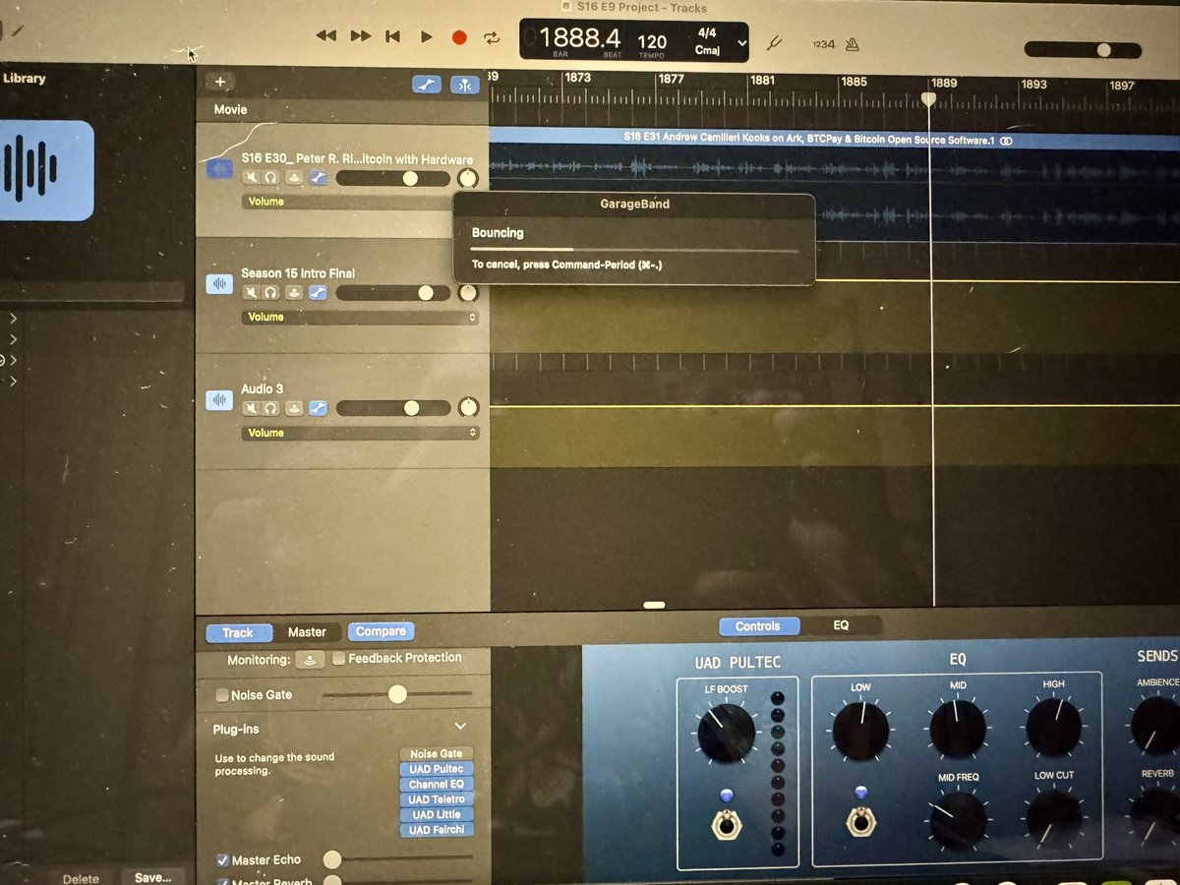
Task: Click the master volume slider at top right
Action: pos(1083,49)
